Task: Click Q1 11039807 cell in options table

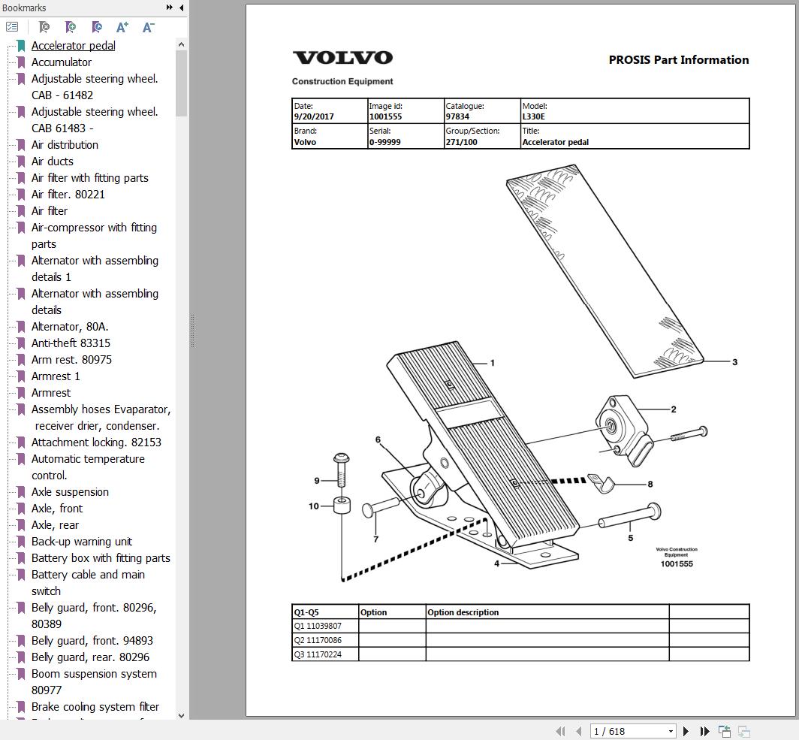Action: click(x=325, y=626)
